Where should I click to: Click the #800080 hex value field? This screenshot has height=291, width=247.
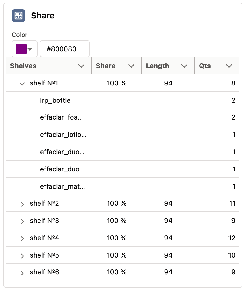64,49
